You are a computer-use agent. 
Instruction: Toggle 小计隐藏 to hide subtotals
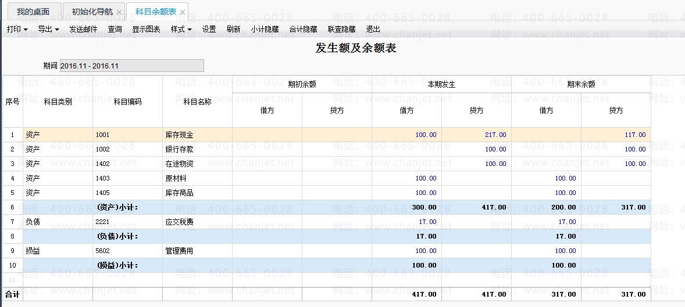(265, 29)
